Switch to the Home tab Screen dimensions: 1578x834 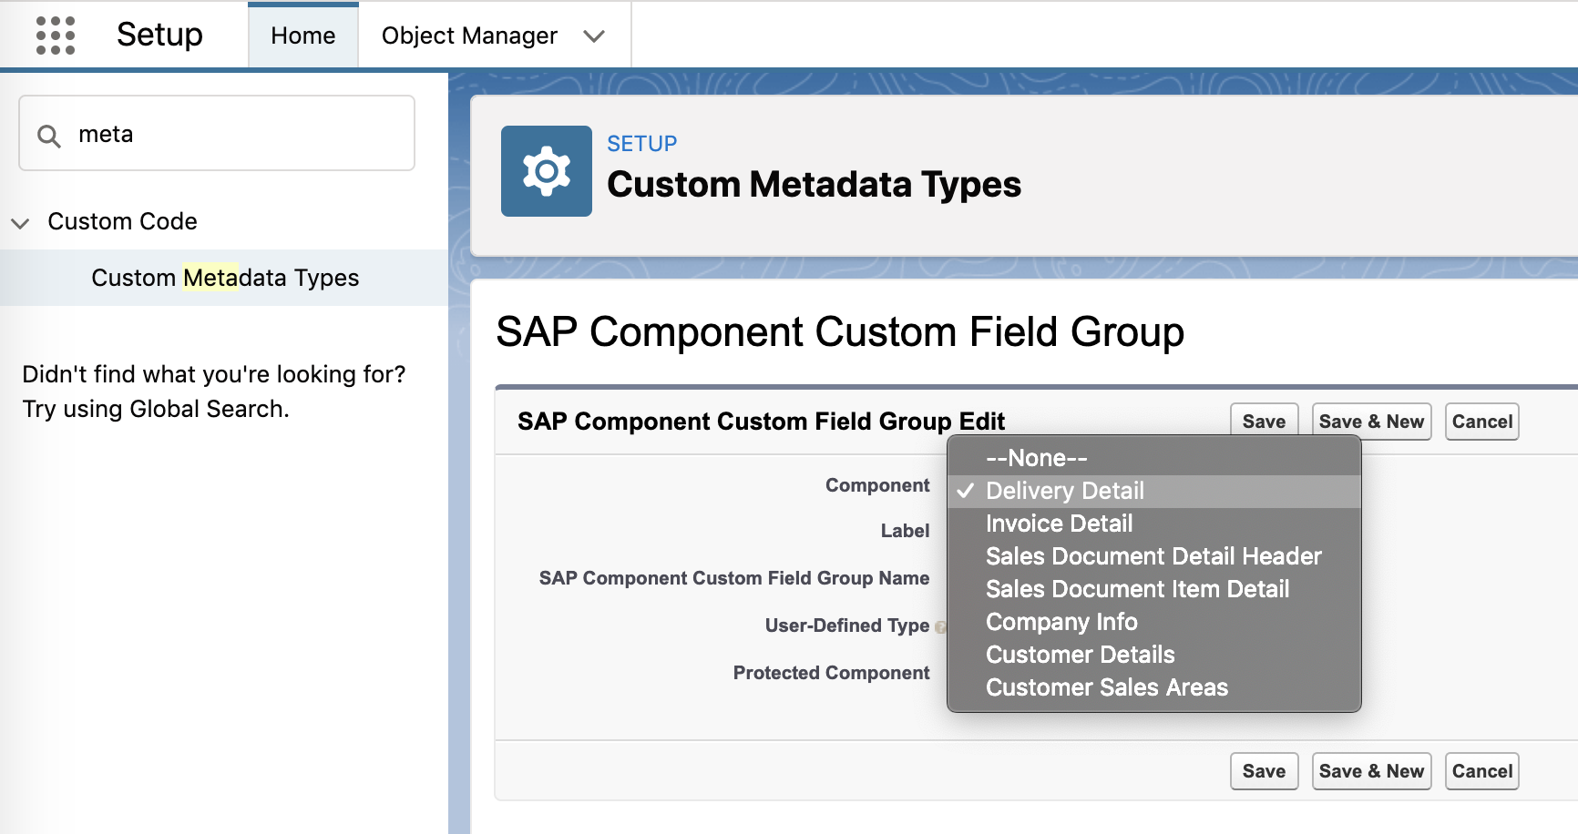303,36
